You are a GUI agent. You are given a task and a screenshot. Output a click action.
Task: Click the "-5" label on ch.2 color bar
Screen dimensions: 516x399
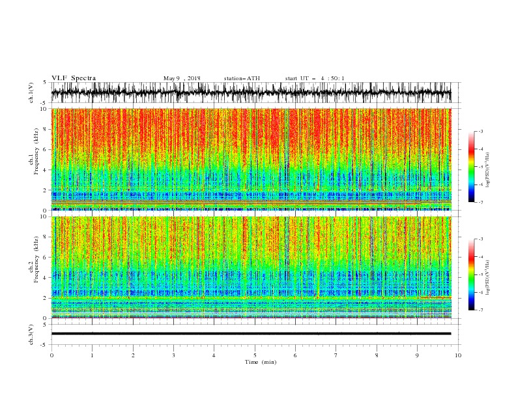point(481,274)
